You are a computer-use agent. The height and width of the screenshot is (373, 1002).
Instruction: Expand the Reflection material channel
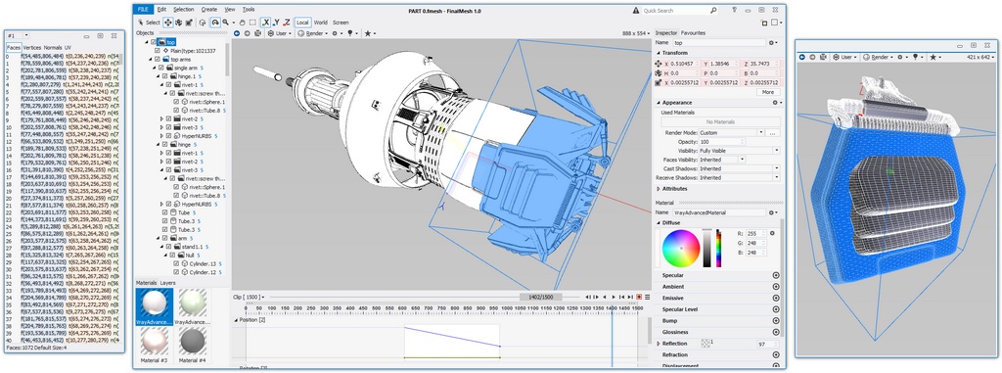click(x=659, y=344)
